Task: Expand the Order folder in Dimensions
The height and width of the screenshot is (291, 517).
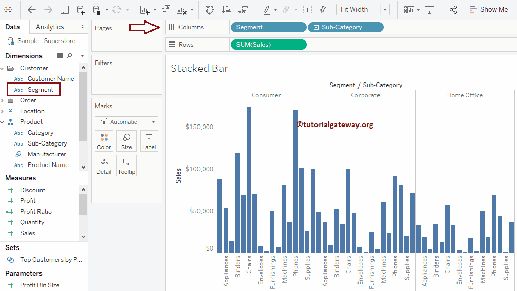Action: pos(3,100)
